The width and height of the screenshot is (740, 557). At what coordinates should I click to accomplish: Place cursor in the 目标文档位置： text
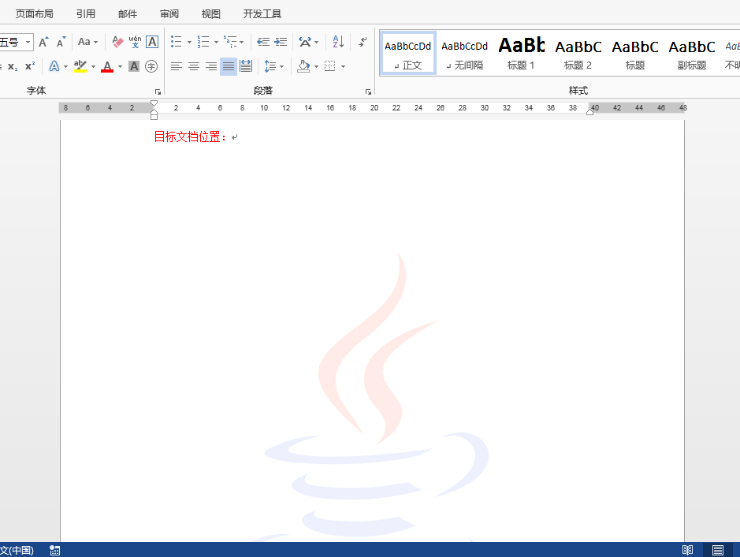[x=190, y=137]
